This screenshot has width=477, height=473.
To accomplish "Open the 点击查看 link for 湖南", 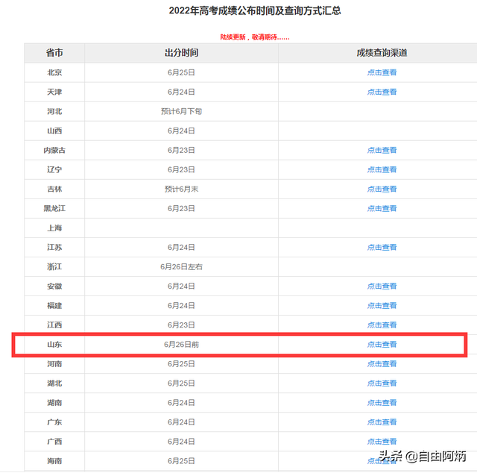I will [x=382, y=403].
